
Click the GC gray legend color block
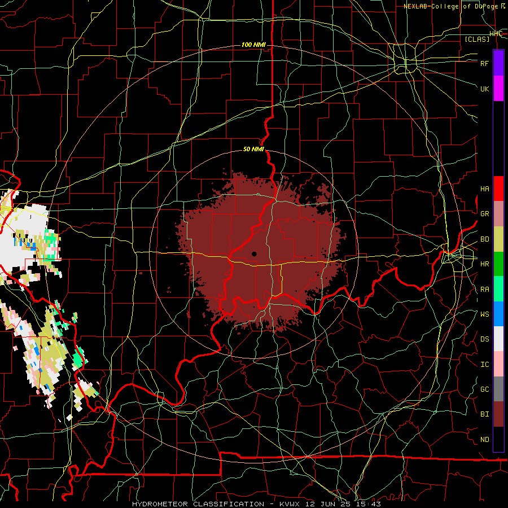pyautogui.click(x=498, y=389)
